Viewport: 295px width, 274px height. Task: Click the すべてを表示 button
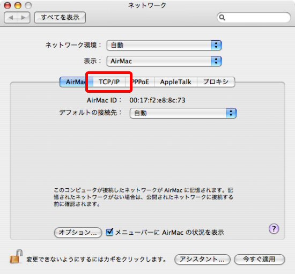[60, 18]
